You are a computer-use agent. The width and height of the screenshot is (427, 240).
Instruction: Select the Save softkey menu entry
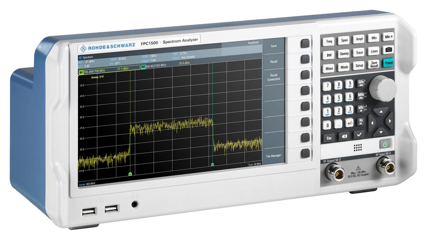coord(274,46)
